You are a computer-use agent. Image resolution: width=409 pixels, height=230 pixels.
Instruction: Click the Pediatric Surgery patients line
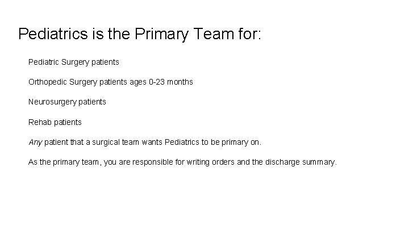point(73,60)
